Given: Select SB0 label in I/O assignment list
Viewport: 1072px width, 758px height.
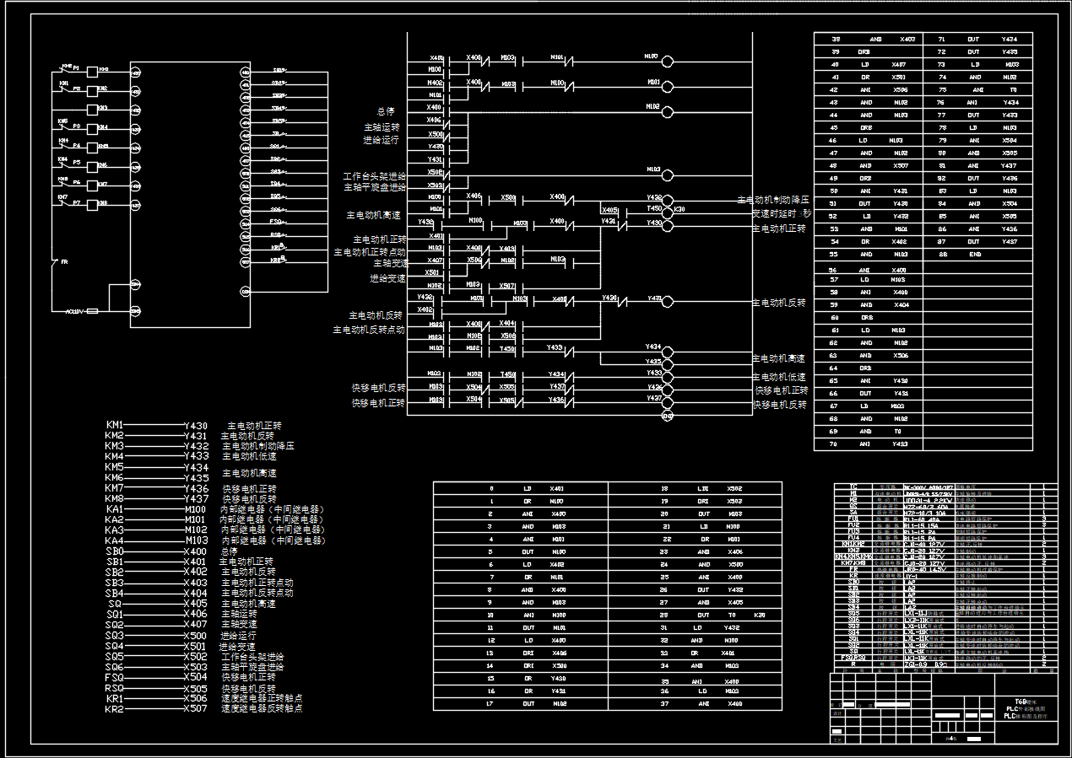Looking at the screenshot, I should (115, 551).
